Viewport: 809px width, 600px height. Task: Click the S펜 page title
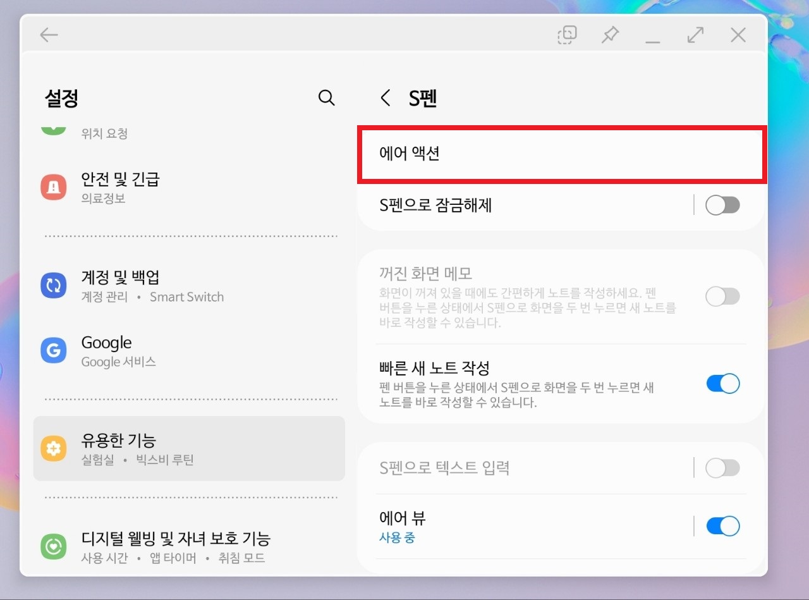pyautogui.click(x=423, y=98)
